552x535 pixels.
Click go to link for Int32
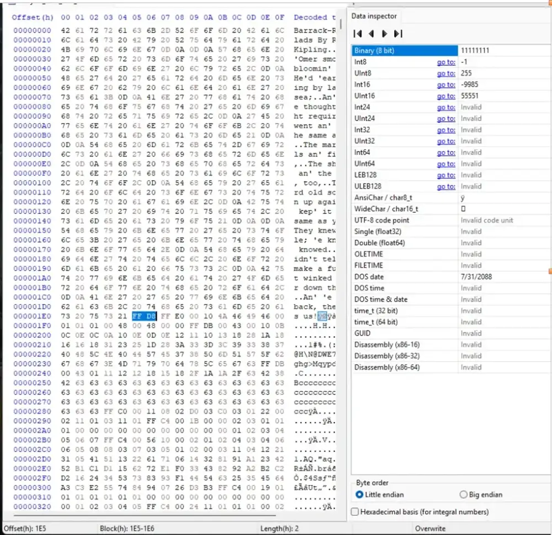coord(446,130)
